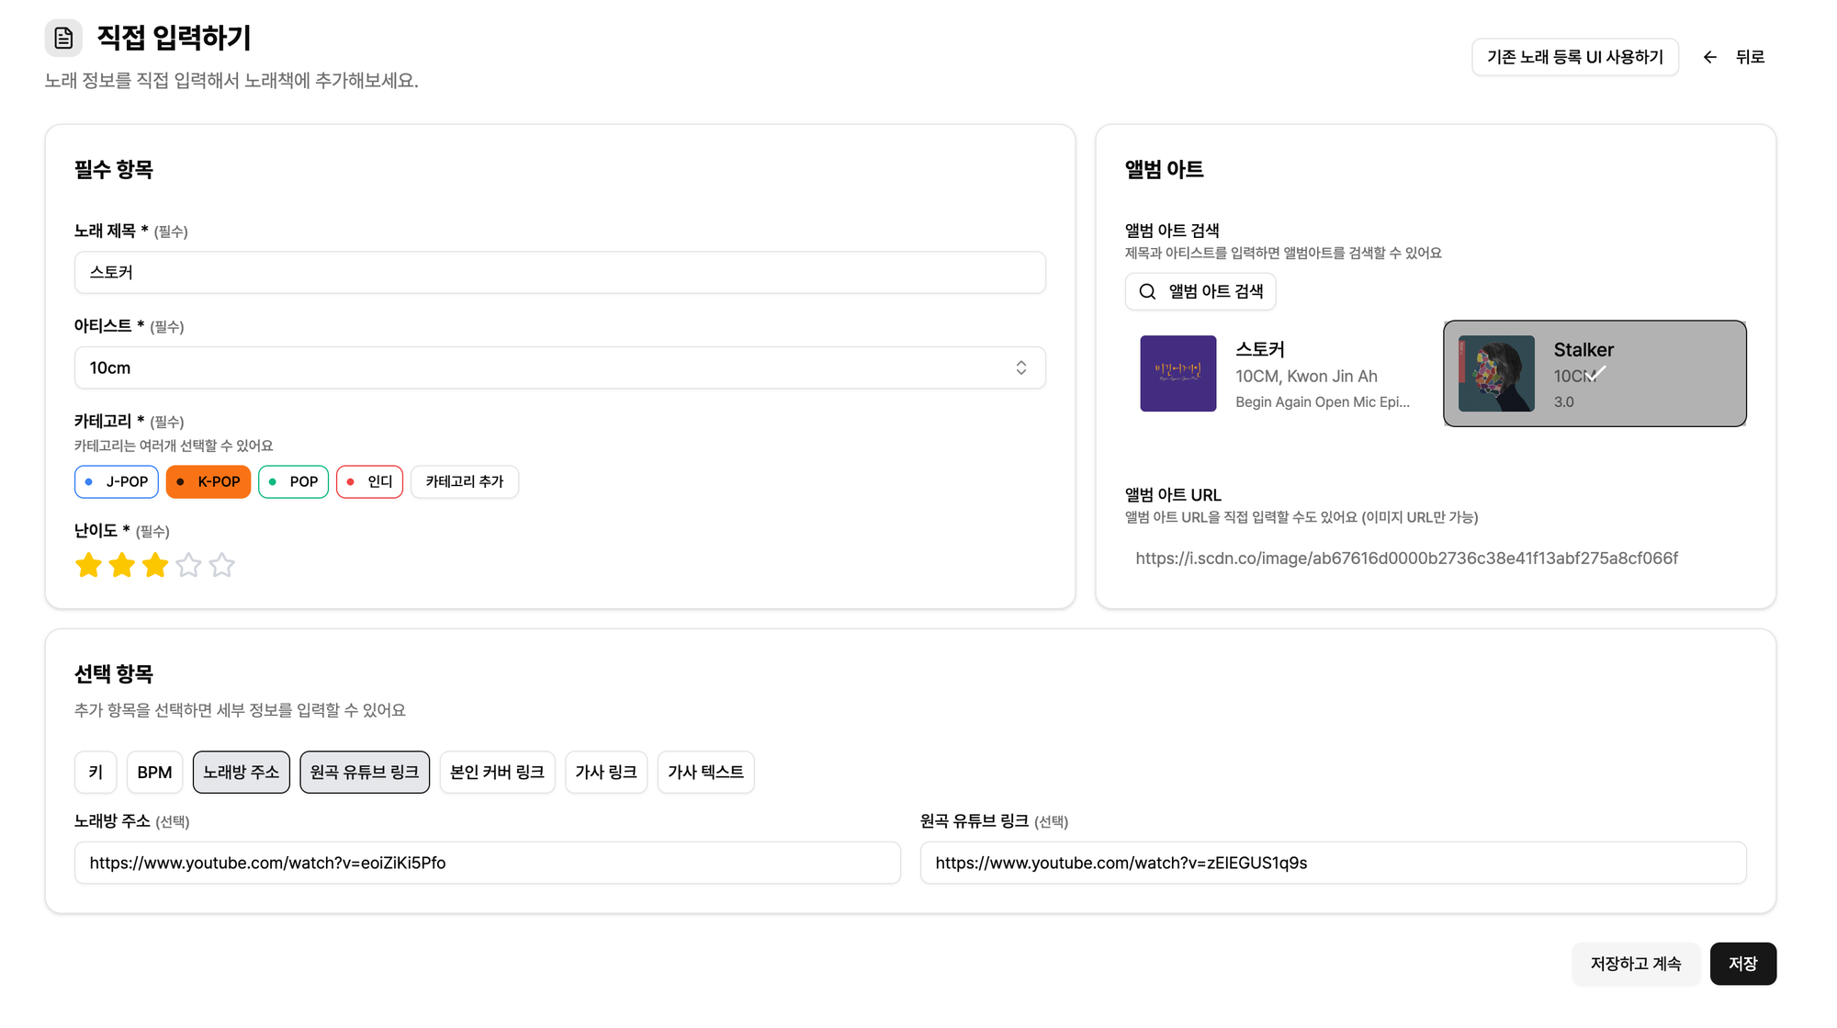Screen dimensions: 1837x1028
Task: Click the chevron arrows in artist combo box
Action: 1020,367
